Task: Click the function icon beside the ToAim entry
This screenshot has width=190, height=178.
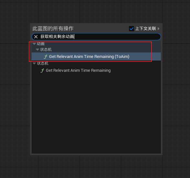Action: pyautogui.click(x=46, y=57)
